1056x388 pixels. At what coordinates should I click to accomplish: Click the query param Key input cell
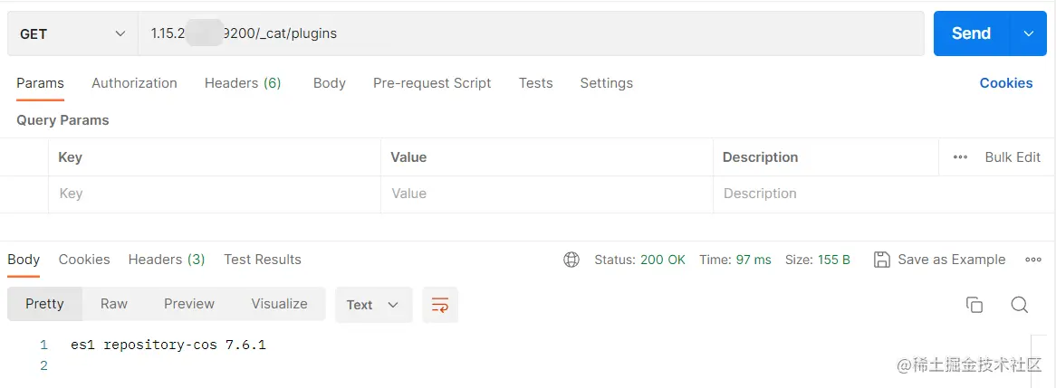215,194
